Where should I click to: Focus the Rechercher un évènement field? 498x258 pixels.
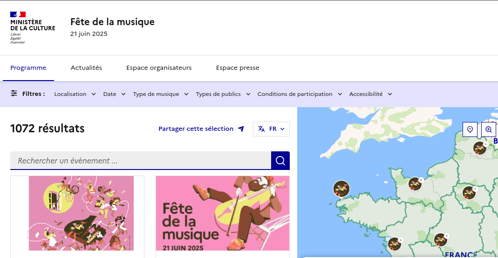coord(140,161)
